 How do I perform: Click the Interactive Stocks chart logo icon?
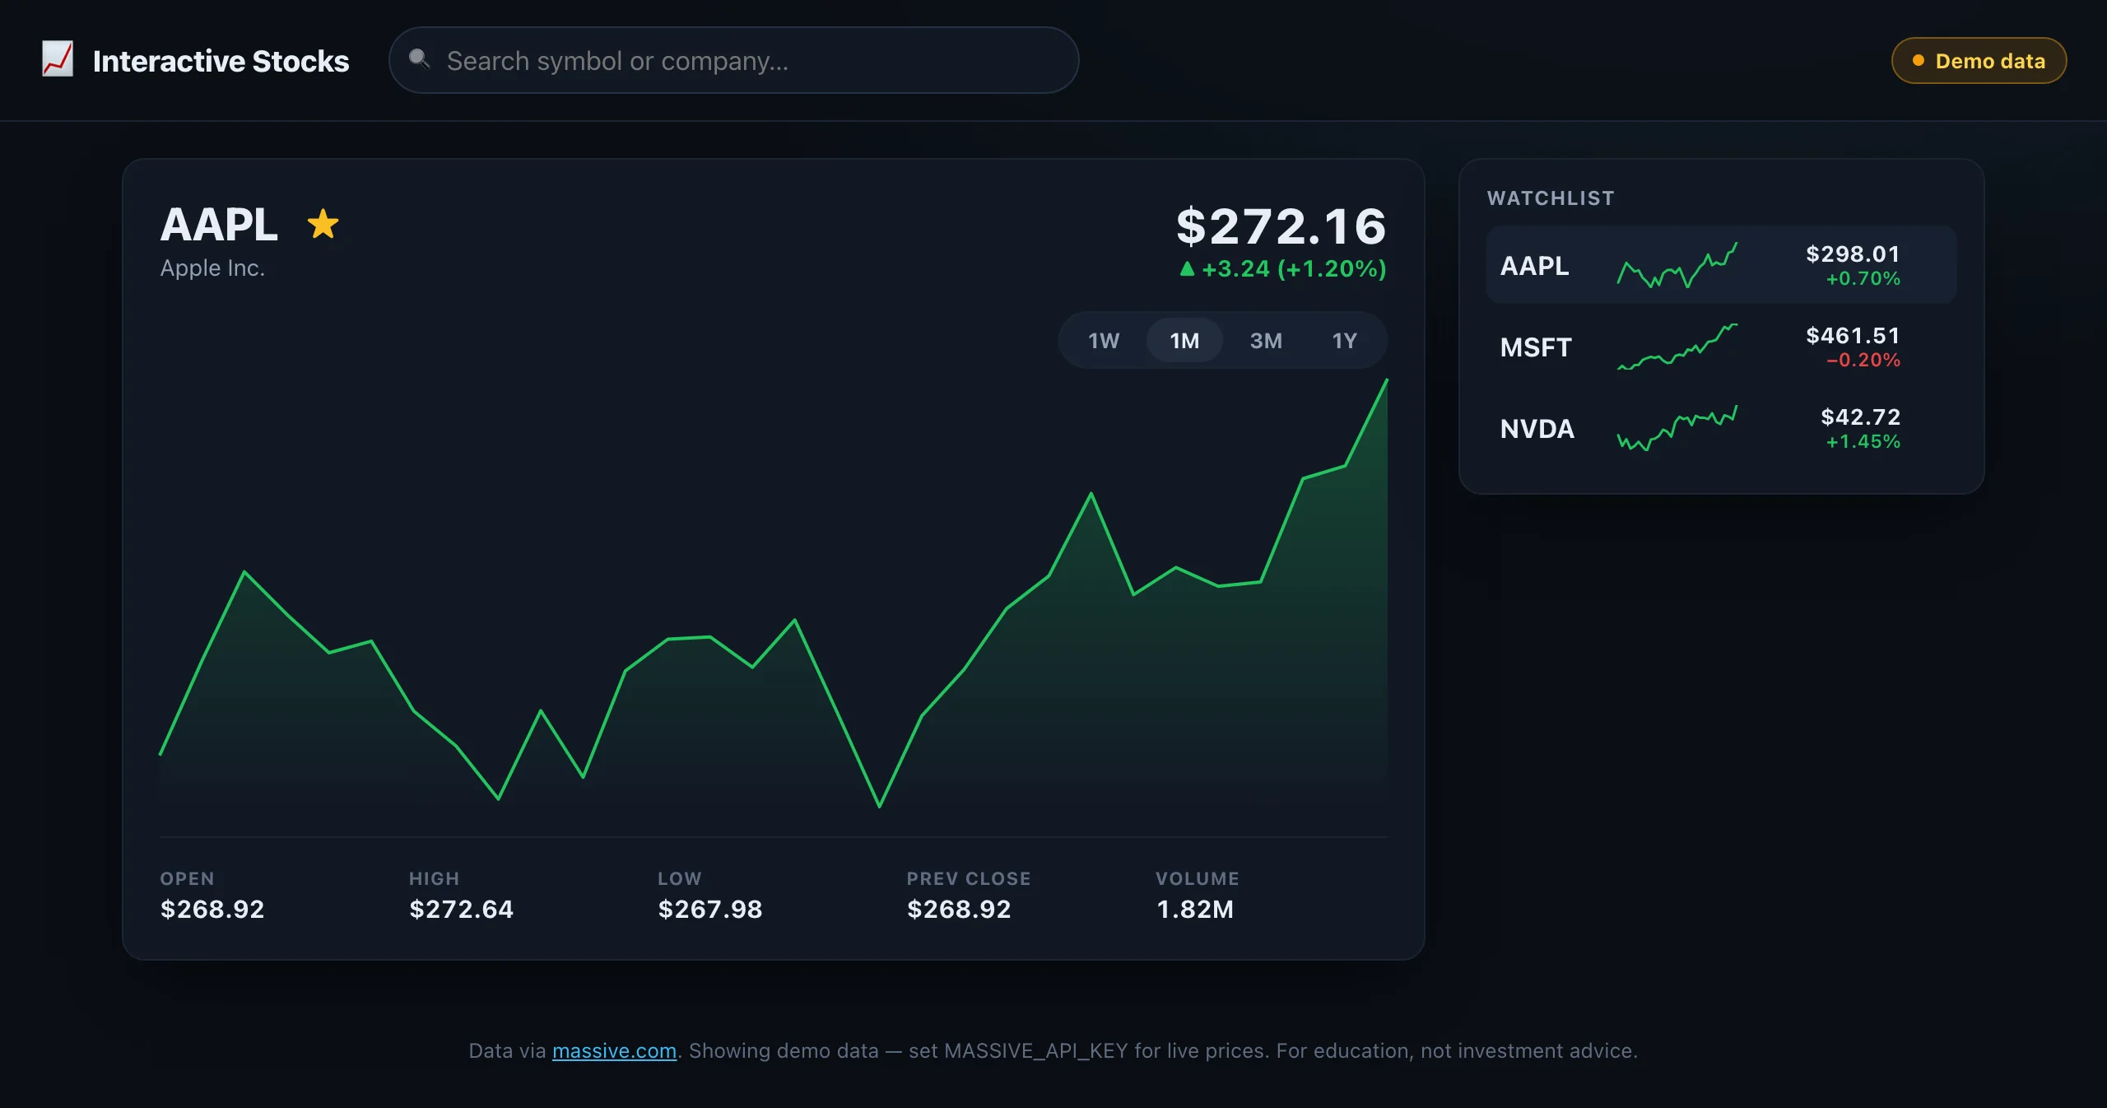click(x=58, y=60)
